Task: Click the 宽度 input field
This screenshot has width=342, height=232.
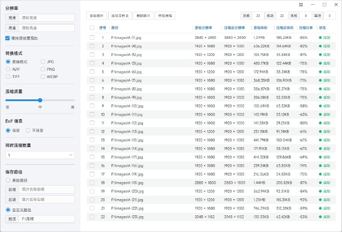Action: pos(46,18)
